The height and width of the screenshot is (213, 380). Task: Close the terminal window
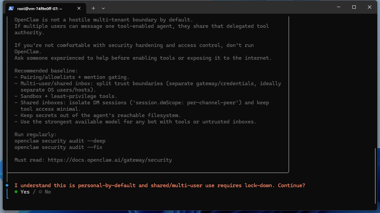click(369, 7)
